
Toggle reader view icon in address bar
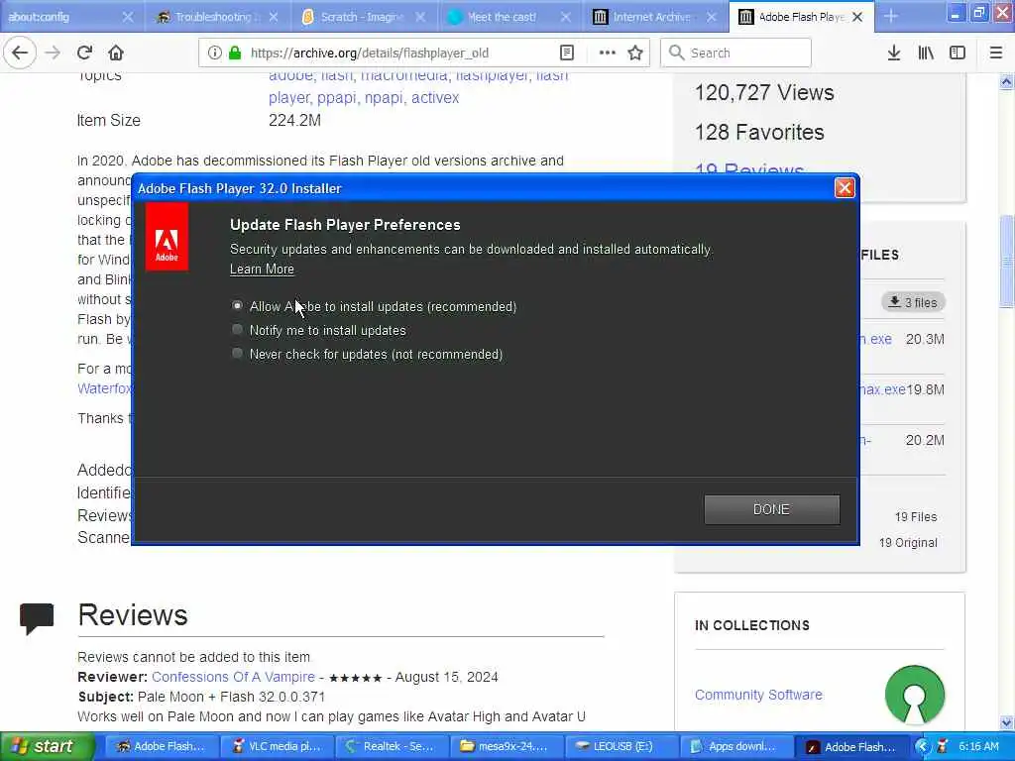pos(566,54)
